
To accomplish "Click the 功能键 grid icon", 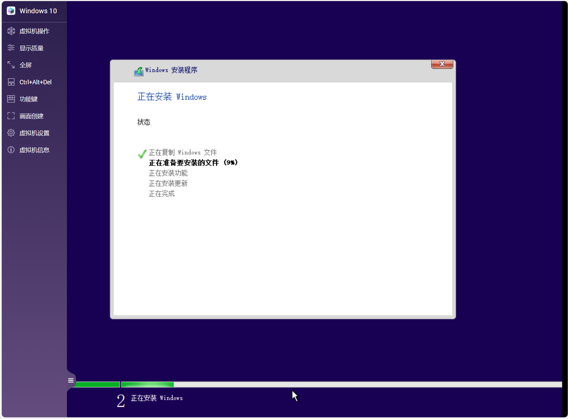I will tap(11, 99).
